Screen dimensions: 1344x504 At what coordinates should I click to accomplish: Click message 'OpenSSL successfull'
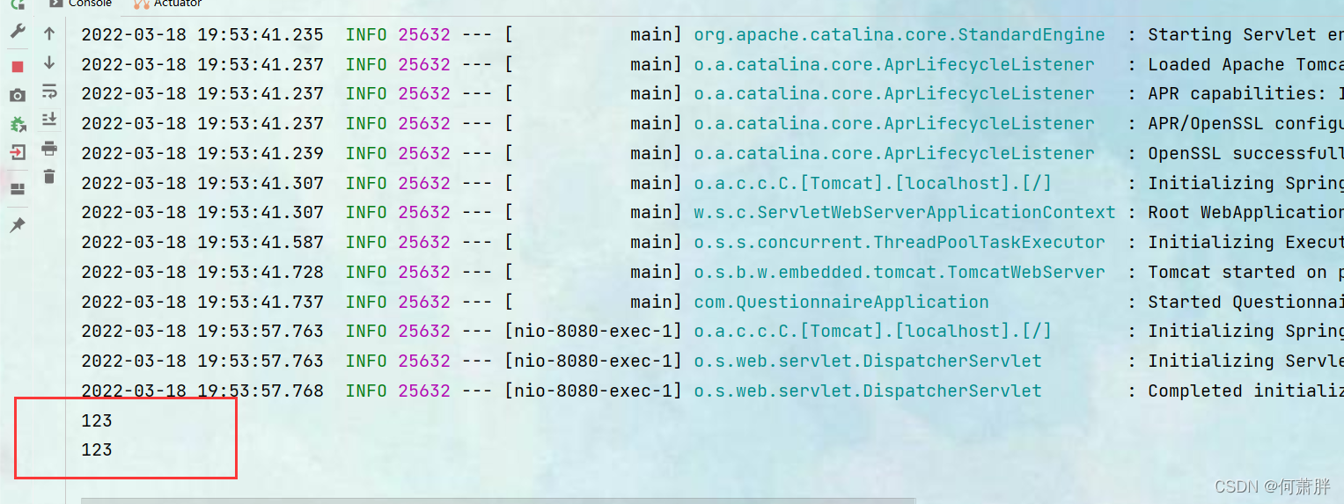pos(1245,153)
